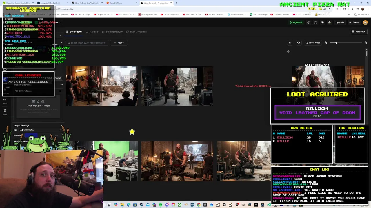Open Defqon One 2013 bookmark
The width and height of the screenshot is (371, 208).
click(x=104, y=14)
